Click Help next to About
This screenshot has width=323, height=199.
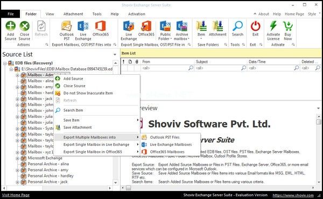click(277, 14)
